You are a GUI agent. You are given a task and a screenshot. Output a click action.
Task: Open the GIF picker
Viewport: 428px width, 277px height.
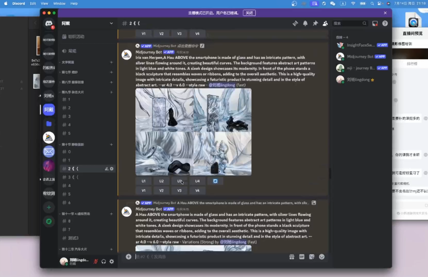[x=302, y=257]
